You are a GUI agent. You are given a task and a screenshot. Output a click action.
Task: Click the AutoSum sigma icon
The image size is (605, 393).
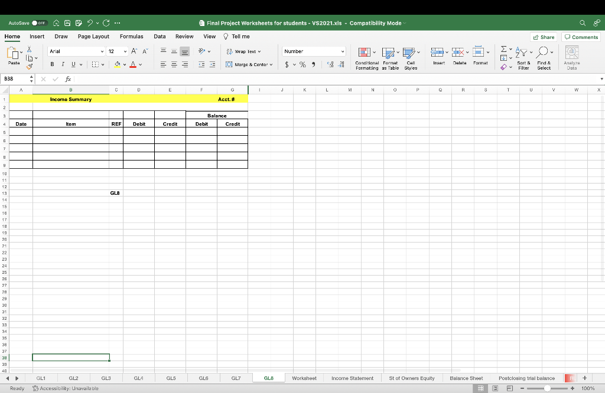click(503, 50)
